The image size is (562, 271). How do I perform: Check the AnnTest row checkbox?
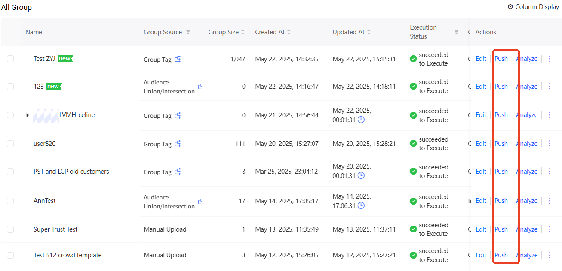[x=10, y=201]
